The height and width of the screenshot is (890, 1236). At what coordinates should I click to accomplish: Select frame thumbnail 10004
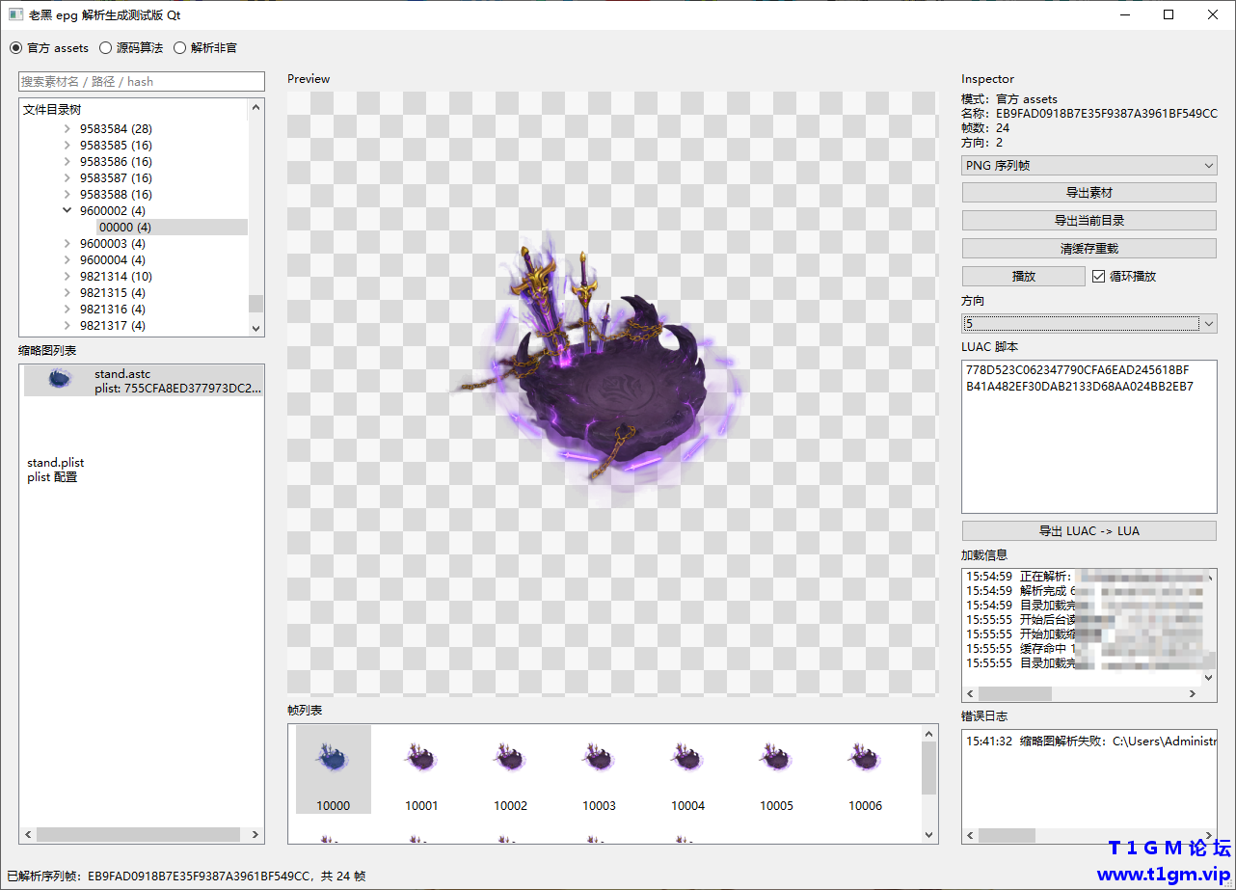[x=687, y=769]
